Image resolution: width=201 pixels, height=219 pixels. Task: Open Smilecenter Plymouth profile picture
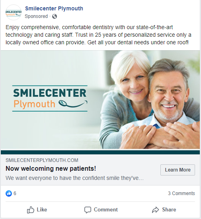(x=14, y=12)
